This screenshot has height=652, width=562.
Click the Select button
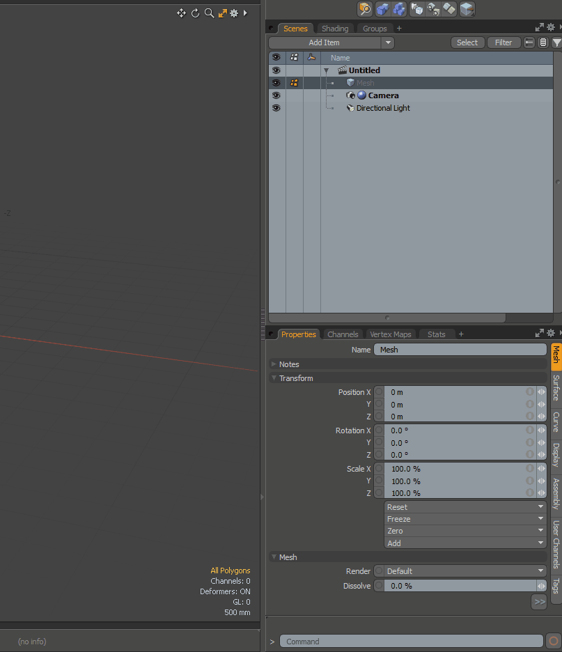[x=467, y=42]
